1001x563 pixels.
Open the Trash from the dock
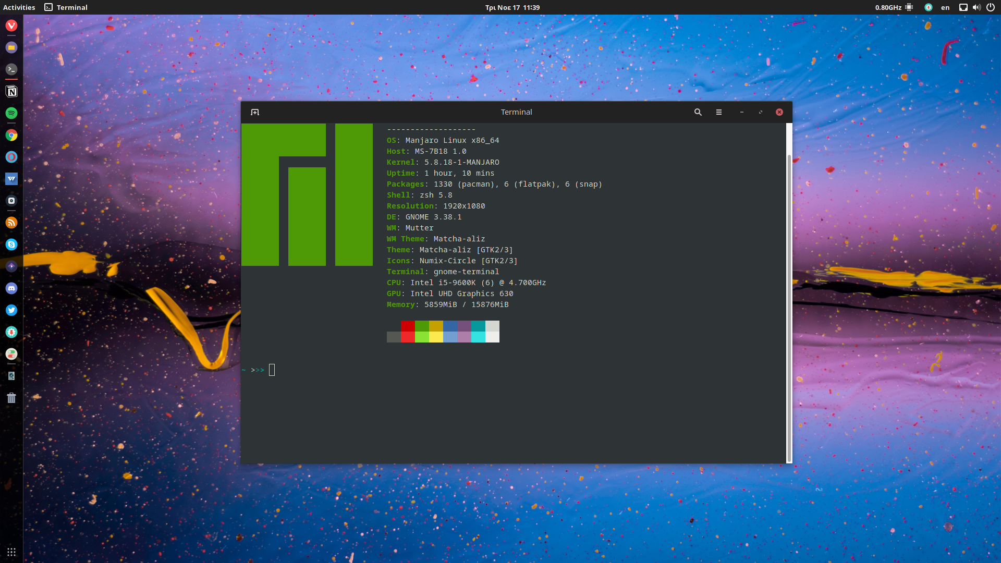pos(11,398)
